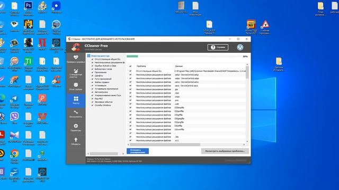Select the Registry (Реестр) sidebar item
This screenshot has height=190, width=339.
click(x=76, y=100)
